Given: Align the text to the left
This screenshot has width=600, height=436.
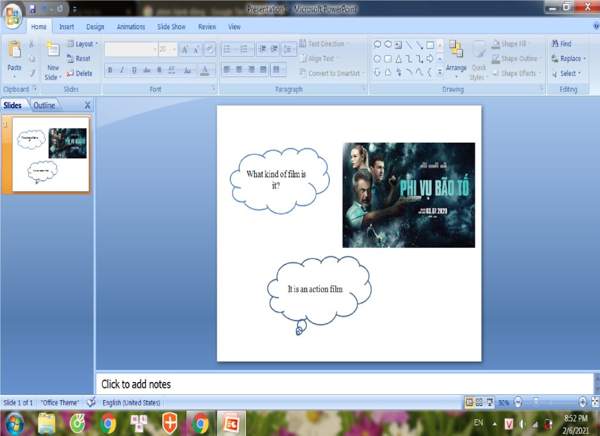Looking at the screenshot, I should tap(227, 70).
